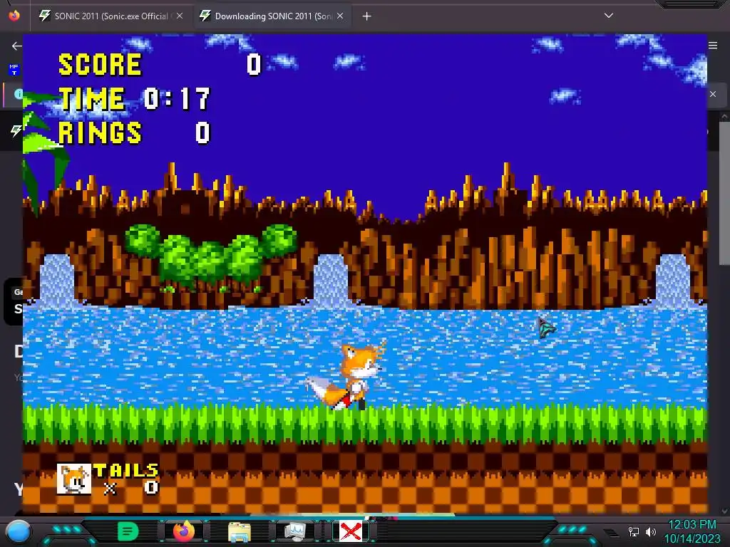Click the scroll down arrow of the scrollbar
Viewport: 730px width, 547px height.
click(724, 511)
